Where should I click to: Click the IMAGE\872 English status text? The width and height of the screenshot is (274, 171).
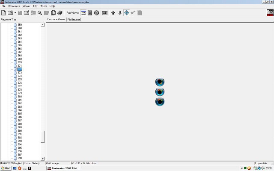20,163
